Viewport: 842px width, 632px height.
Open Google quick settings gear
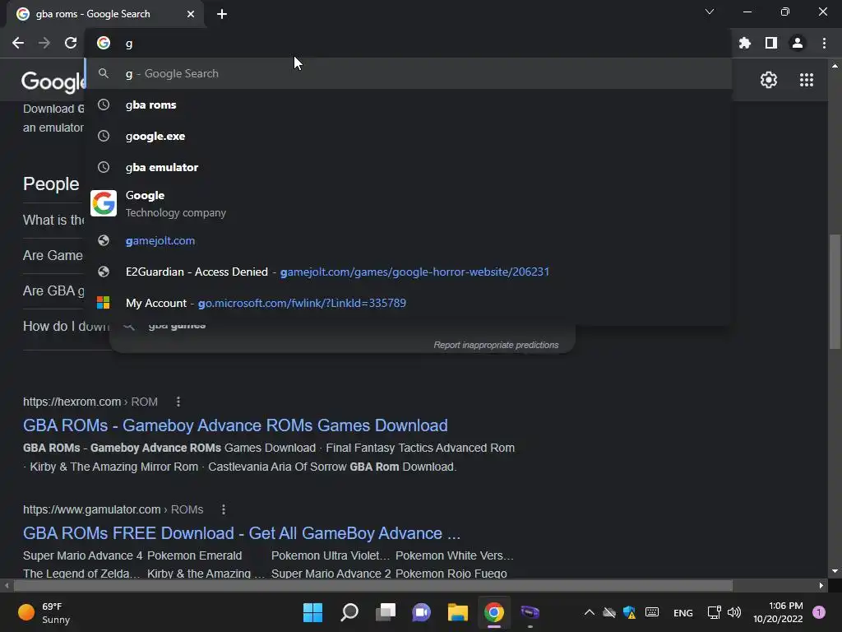click(x=769, y=80)
